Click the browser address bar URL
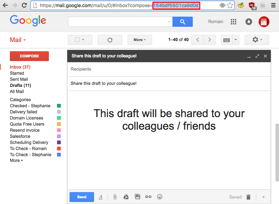This screenshot has width=279, height=204. click(119, 5)
